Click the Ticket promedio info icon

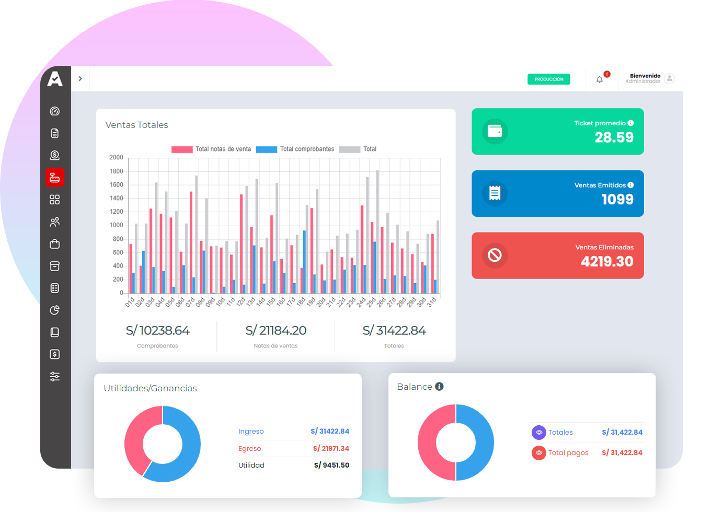[630, 123]
